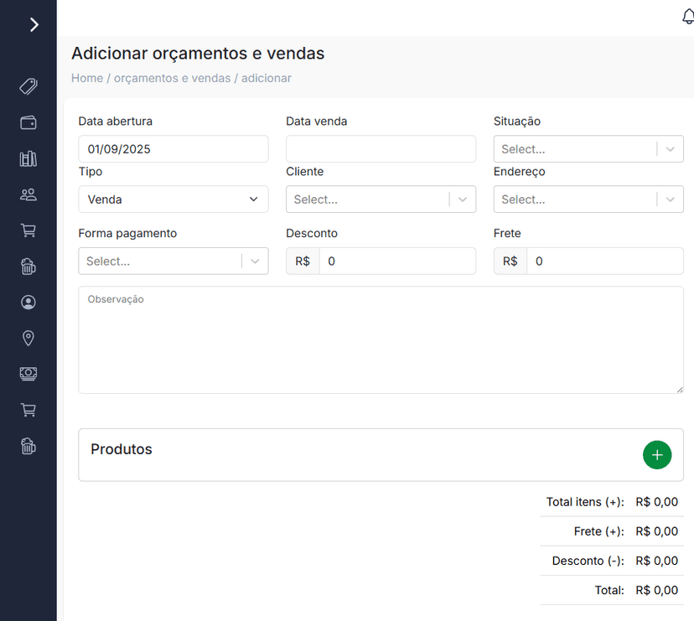Focus the Desconto amount field
Image resolution: width=694 pixels, height=621 pixels.
[396, 261]
